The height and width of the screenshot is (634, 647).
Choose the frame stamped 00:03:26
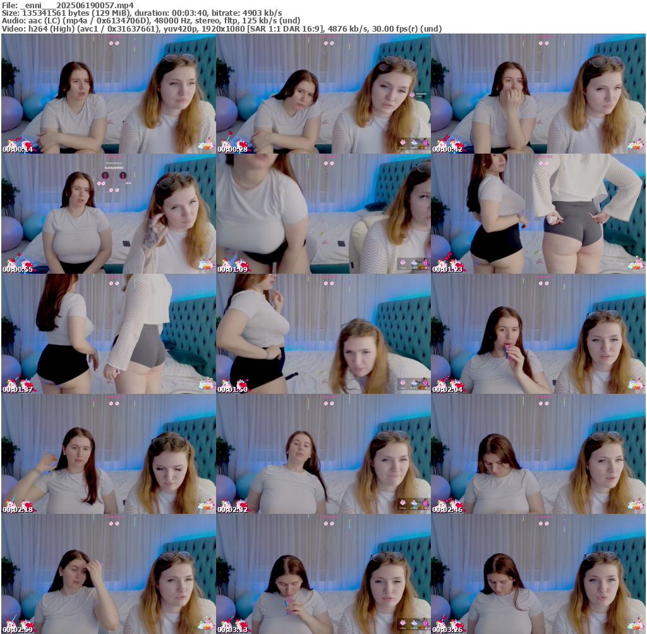538,574
